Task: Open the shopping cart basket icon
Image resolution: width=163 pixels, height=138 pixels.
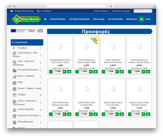Action: (141, 19)
